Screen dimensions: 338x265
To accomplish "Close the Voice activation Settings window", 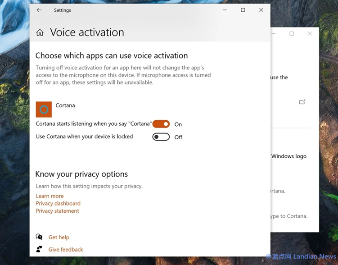I will (261, 10).
